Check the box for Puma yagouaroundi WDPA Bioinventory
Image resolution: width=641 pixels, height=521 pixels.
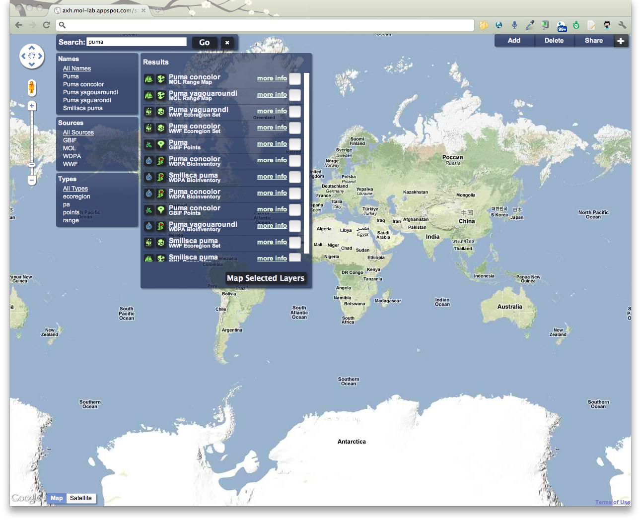pyautogui.click(x=295, y=226)
